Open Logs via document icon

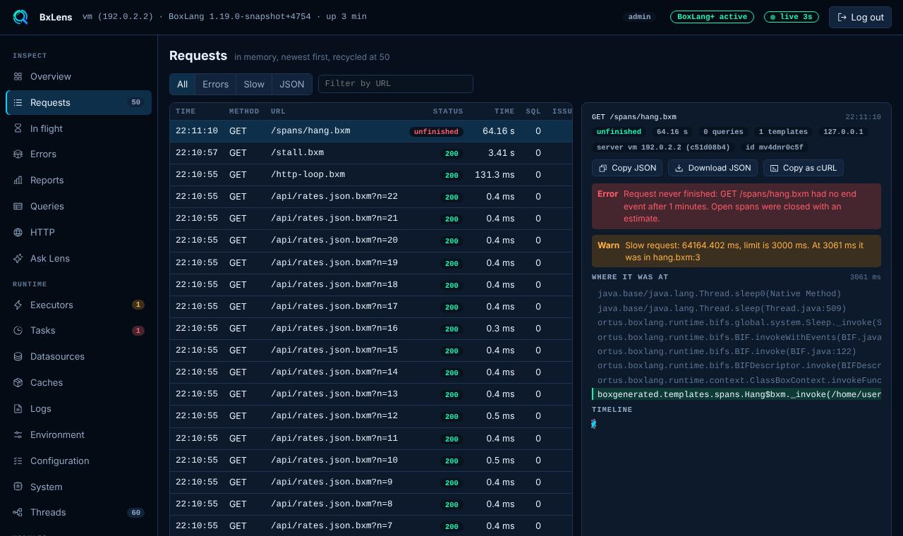[x=18, y=408]
